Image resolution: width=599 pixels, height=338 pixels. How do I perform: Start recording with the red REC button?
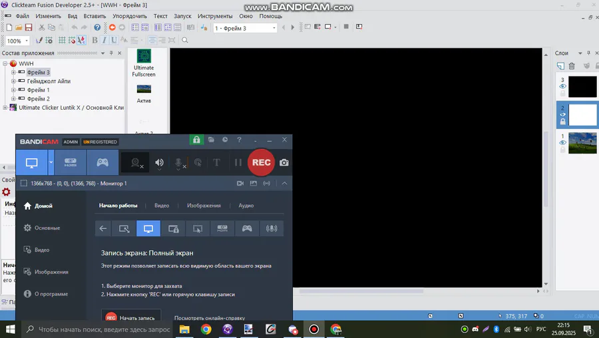coord(262,163)
